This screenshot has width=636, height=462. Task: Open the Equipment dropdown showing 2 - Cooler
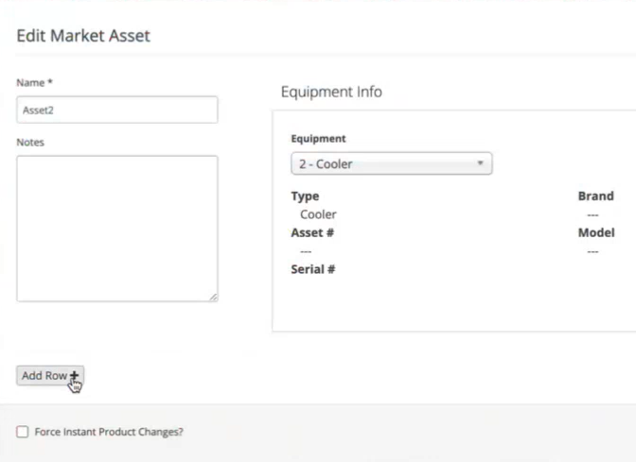click(392, 163)
